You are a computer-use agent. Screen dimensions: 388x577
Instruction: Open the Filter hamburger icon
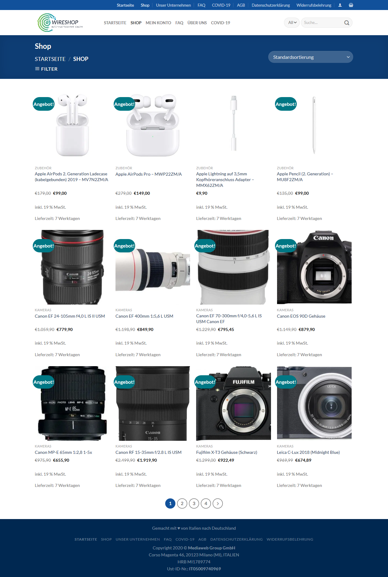tap(37, 69)
